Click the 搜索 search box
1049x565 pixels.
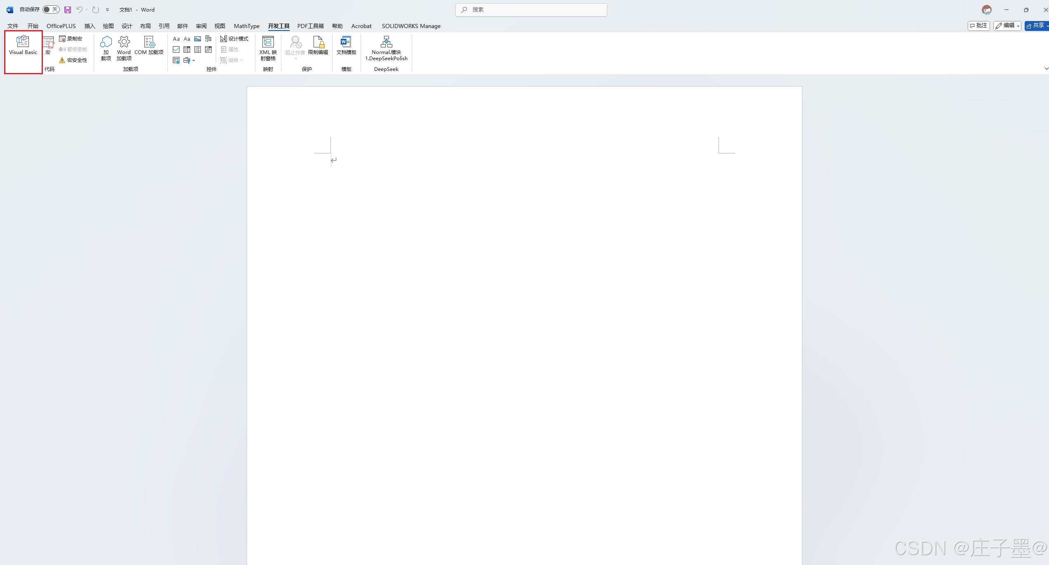[x=531, y=9]
